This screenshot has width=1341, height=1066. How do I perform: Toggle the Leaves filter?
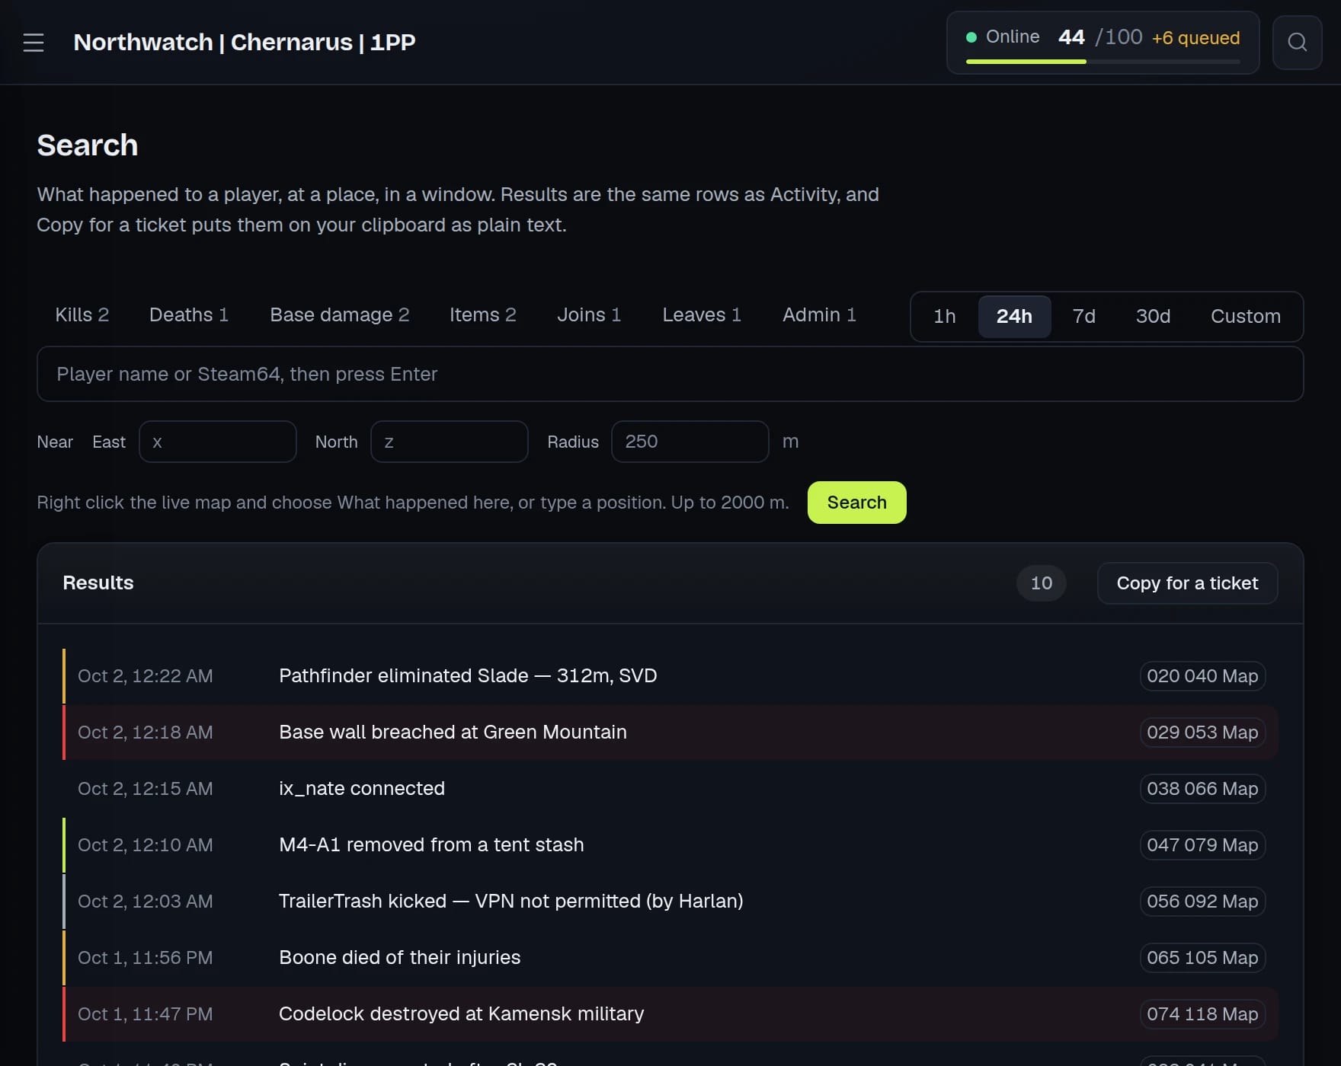pos(702,315)
